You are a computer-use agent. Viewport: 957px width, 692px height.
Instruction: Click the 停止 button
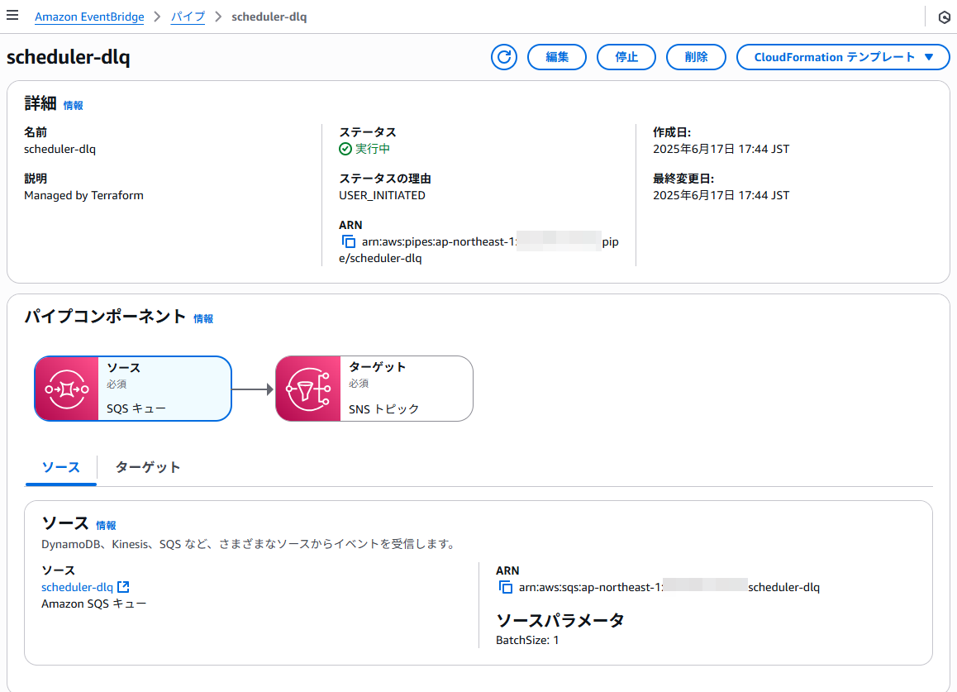626,57
